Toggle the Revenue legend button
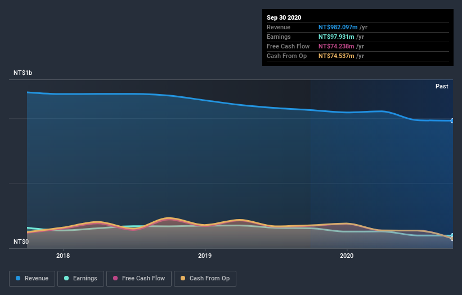462x295 pixels. pyautogui.click(x=32, y=279)
